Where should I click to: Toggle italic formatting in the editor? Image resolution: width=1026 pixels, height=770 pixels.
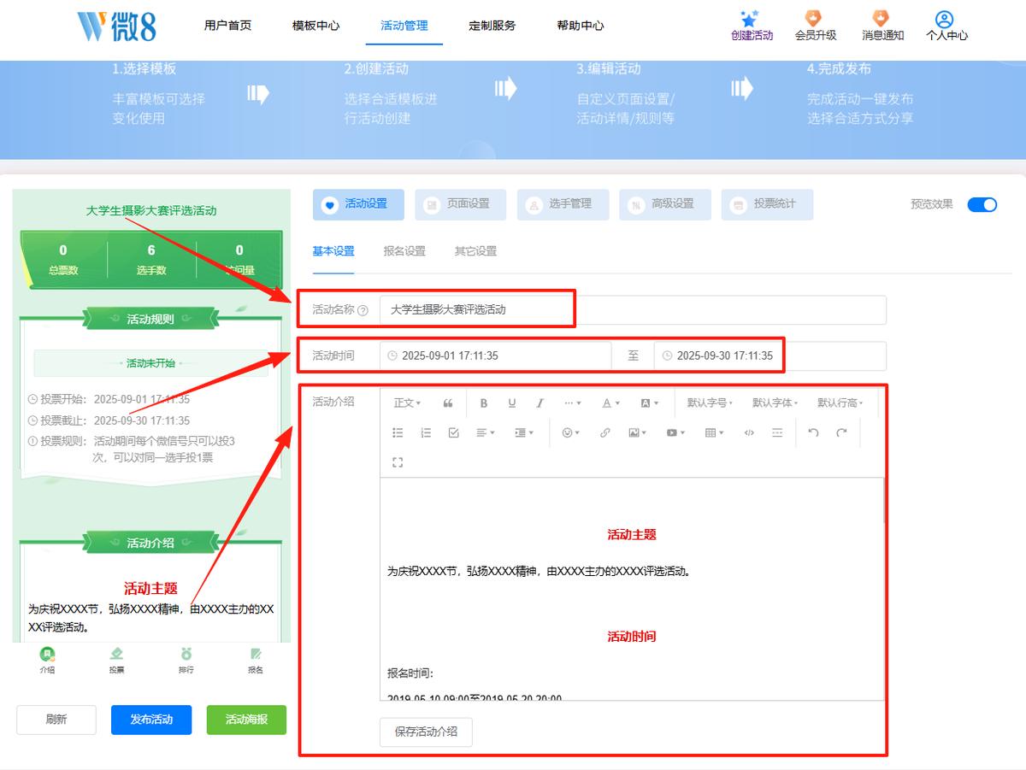[540, 403]
